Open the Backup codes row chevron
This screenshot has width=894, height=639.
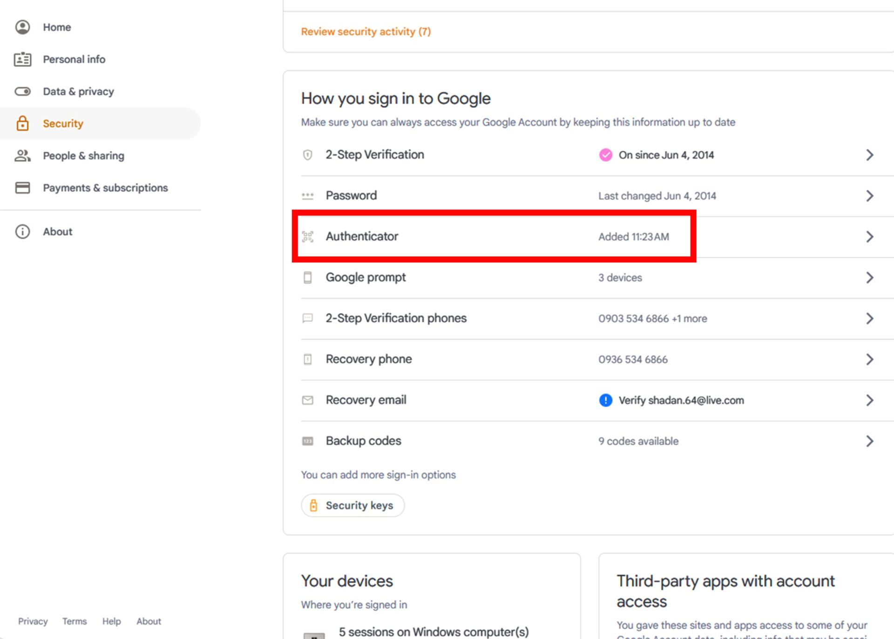(869, 441)
